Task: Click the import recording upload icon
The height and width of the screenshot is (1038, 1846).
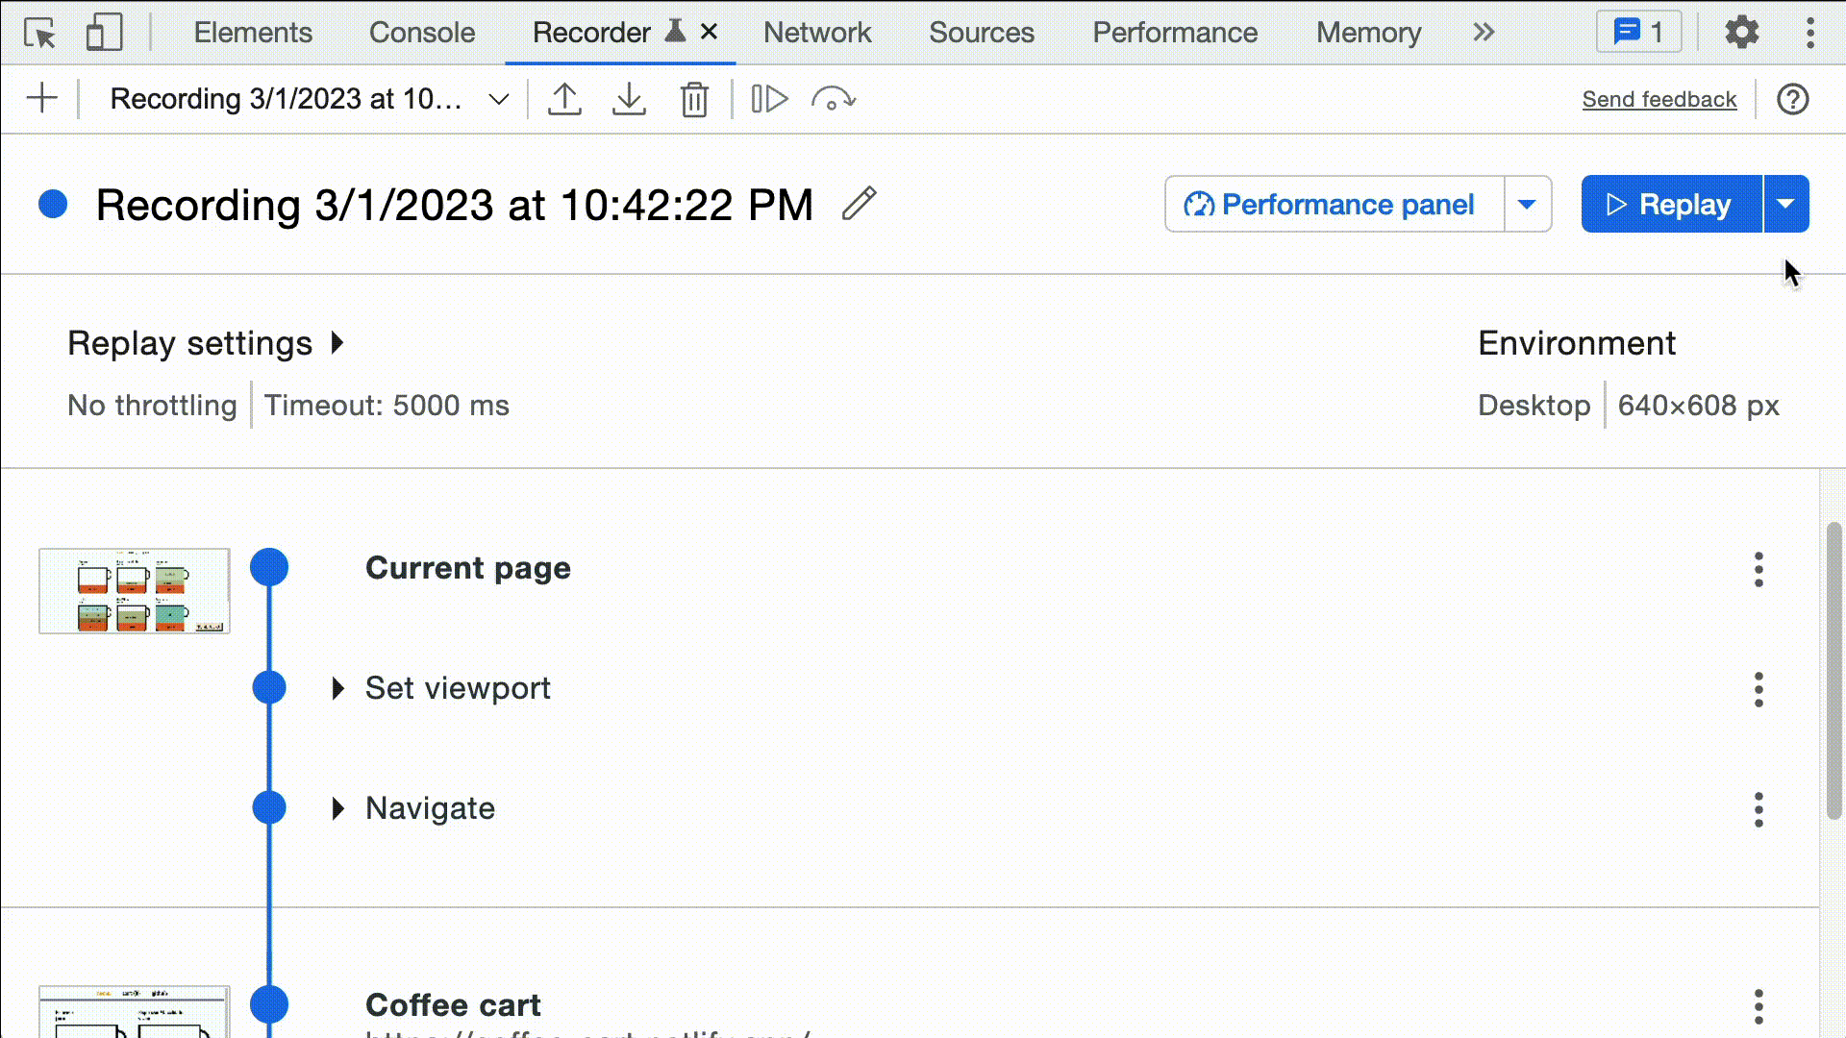Action: pos(564,99)
